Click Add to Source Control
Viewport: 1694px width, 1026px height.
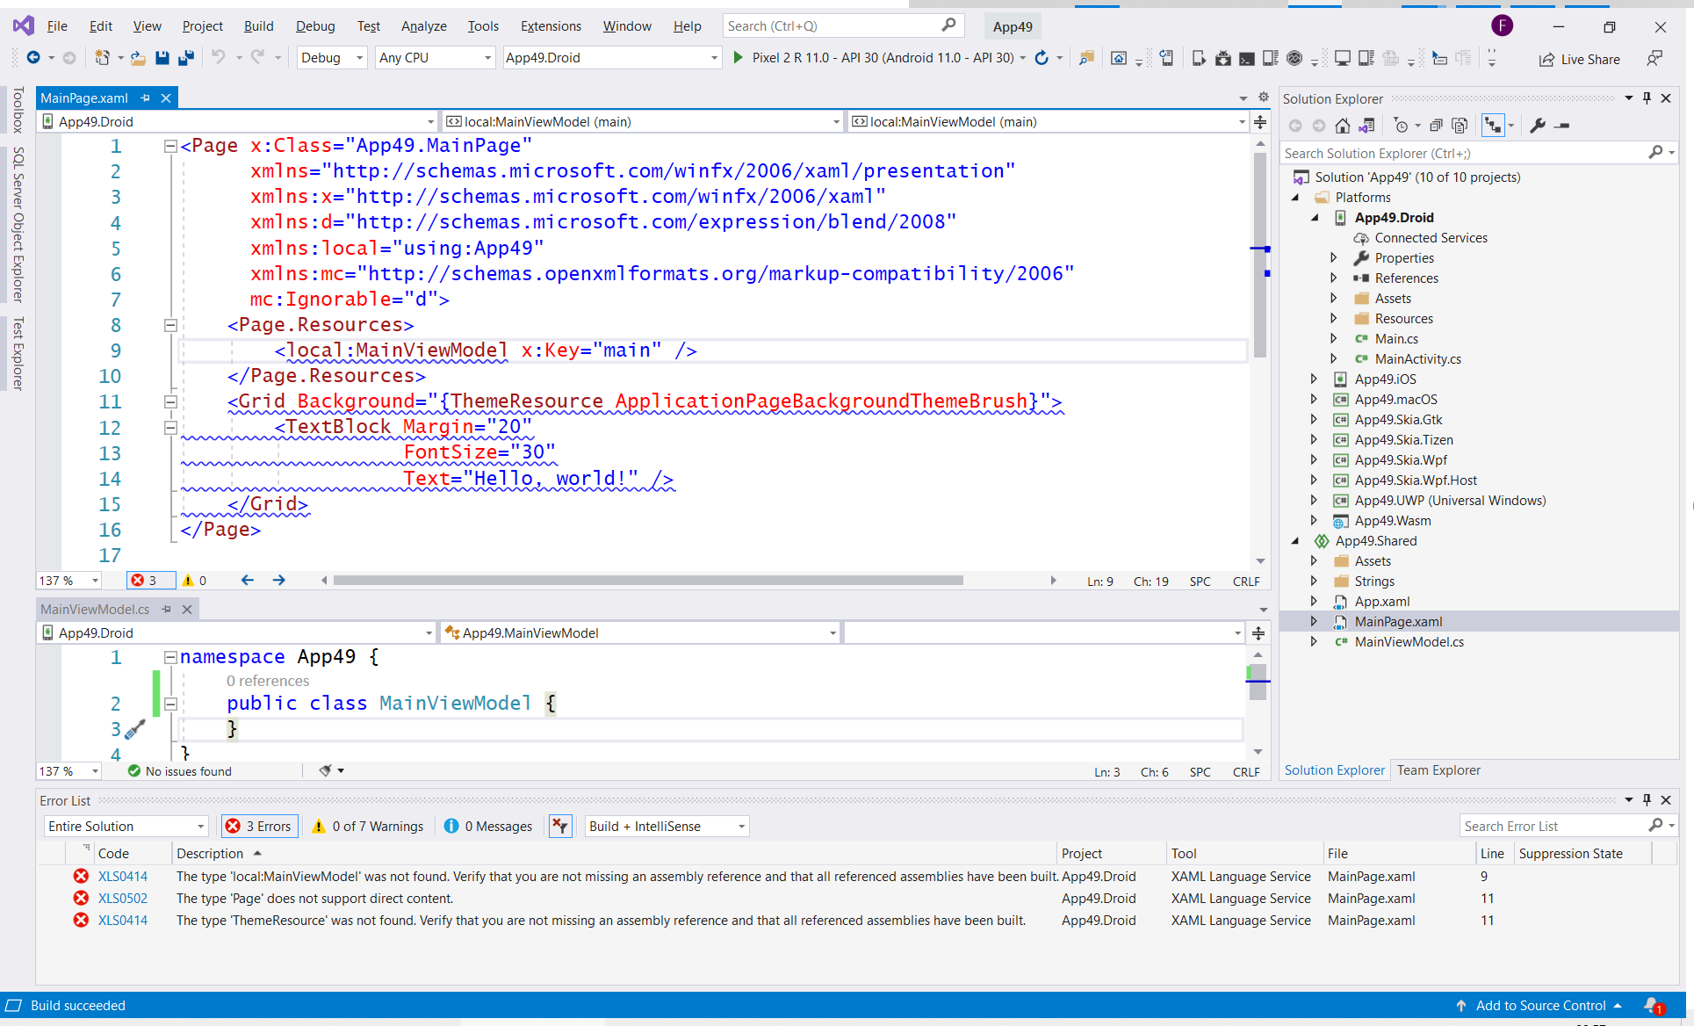[1539, 1005]
